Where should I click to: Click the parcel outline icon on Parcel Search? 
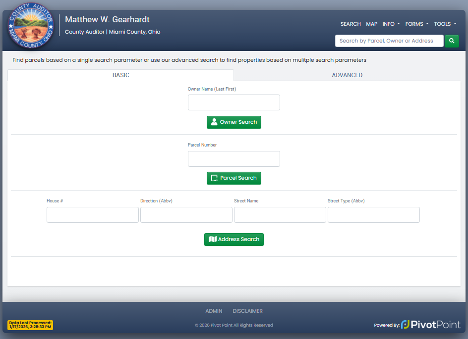pos(214,178)
